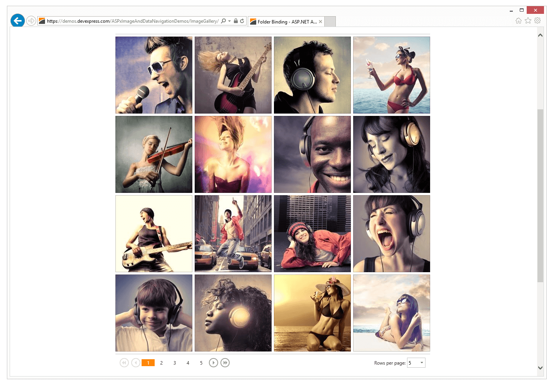
Task: Open a new browser tab
Action: [330, 22]
